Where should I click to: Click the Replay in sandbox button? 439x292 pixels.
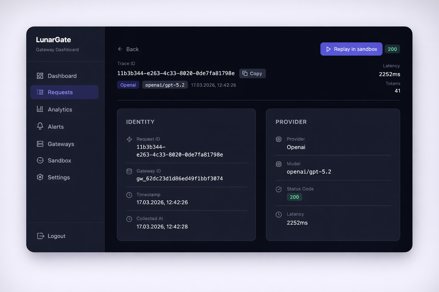[351, 49]
